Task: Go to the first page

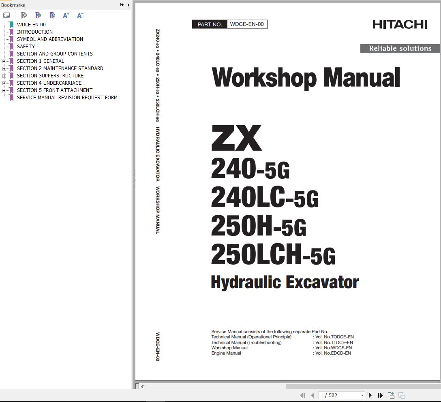Action: tap(302, 395)
